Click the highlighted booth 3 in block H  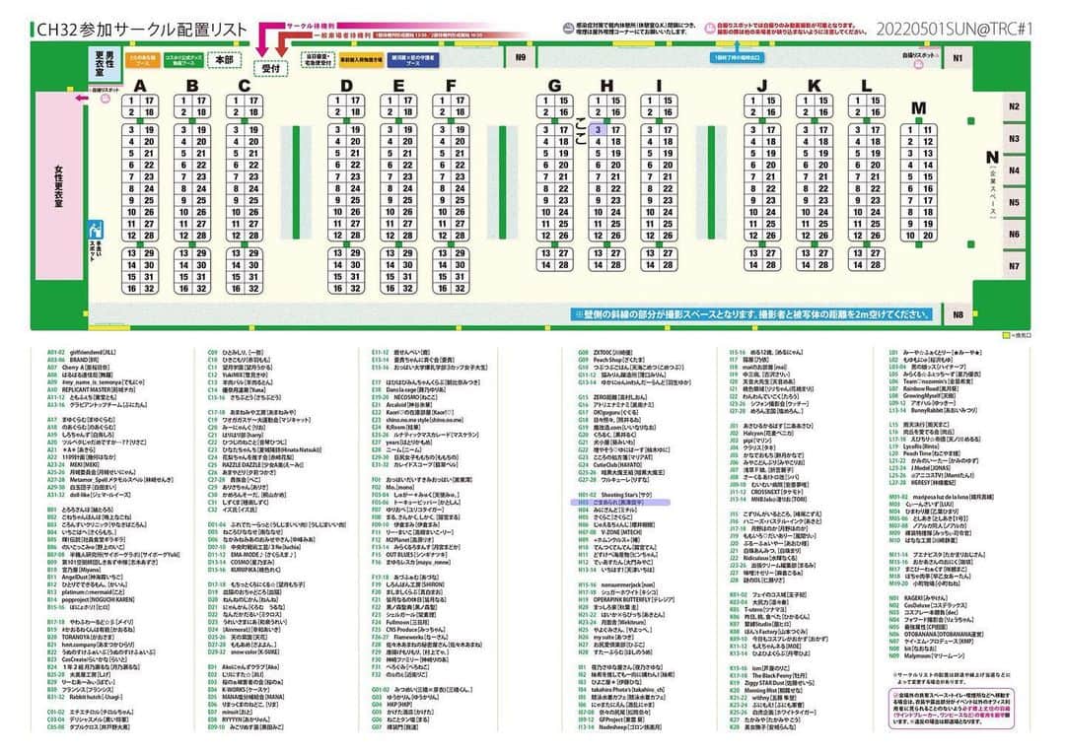point(598,130)
